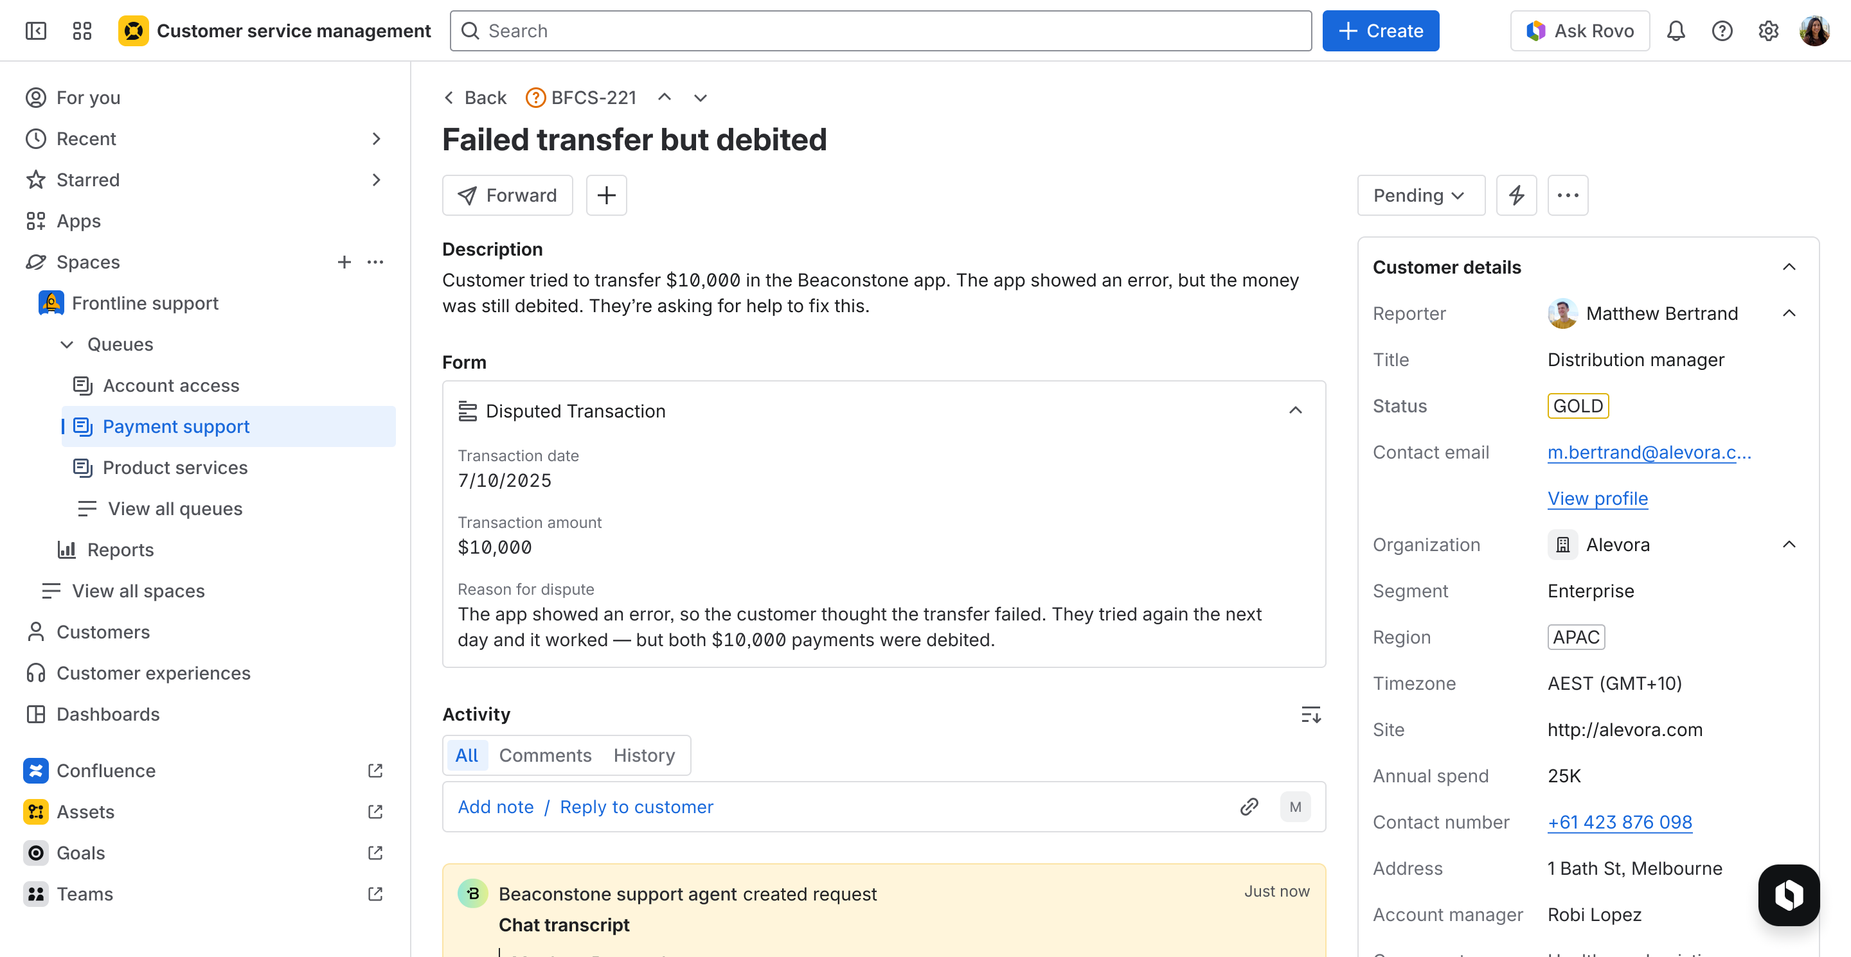1851x957 pixels.
Task: Check notifications via the bell icon
Action: click(1676, 30)
